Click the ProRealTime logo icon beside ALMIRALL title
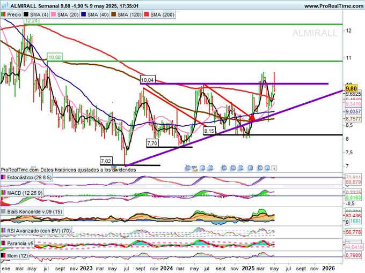The height and width of the screenshot is (273, 365). [4, 5]
